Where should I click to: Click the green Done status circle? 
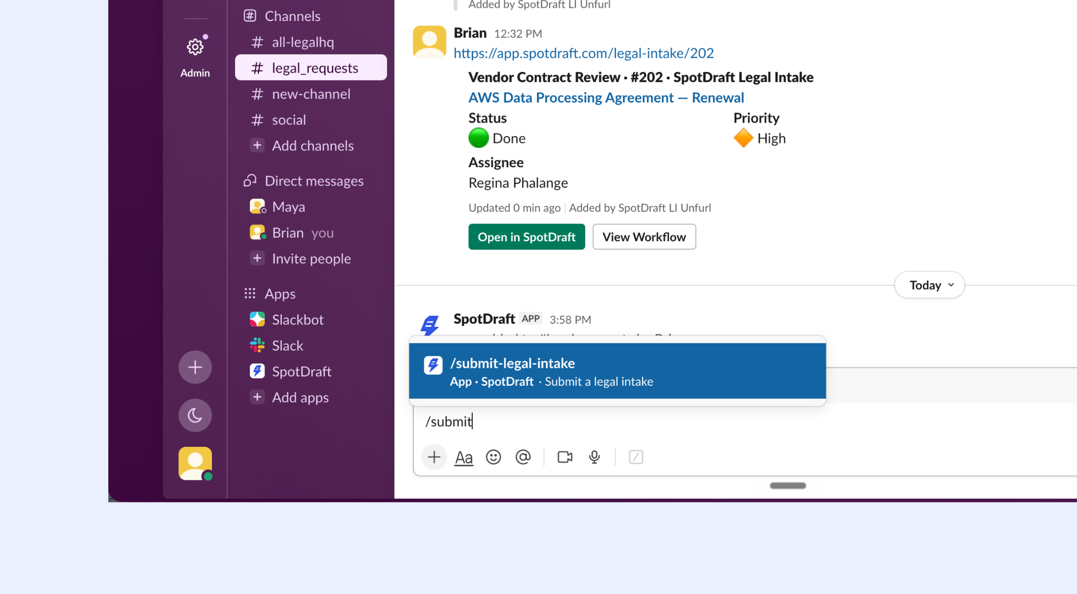point(479,138)
